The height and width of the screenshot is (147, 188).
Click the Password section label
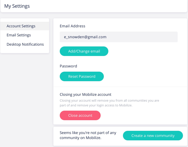click(x=68, y=66)
